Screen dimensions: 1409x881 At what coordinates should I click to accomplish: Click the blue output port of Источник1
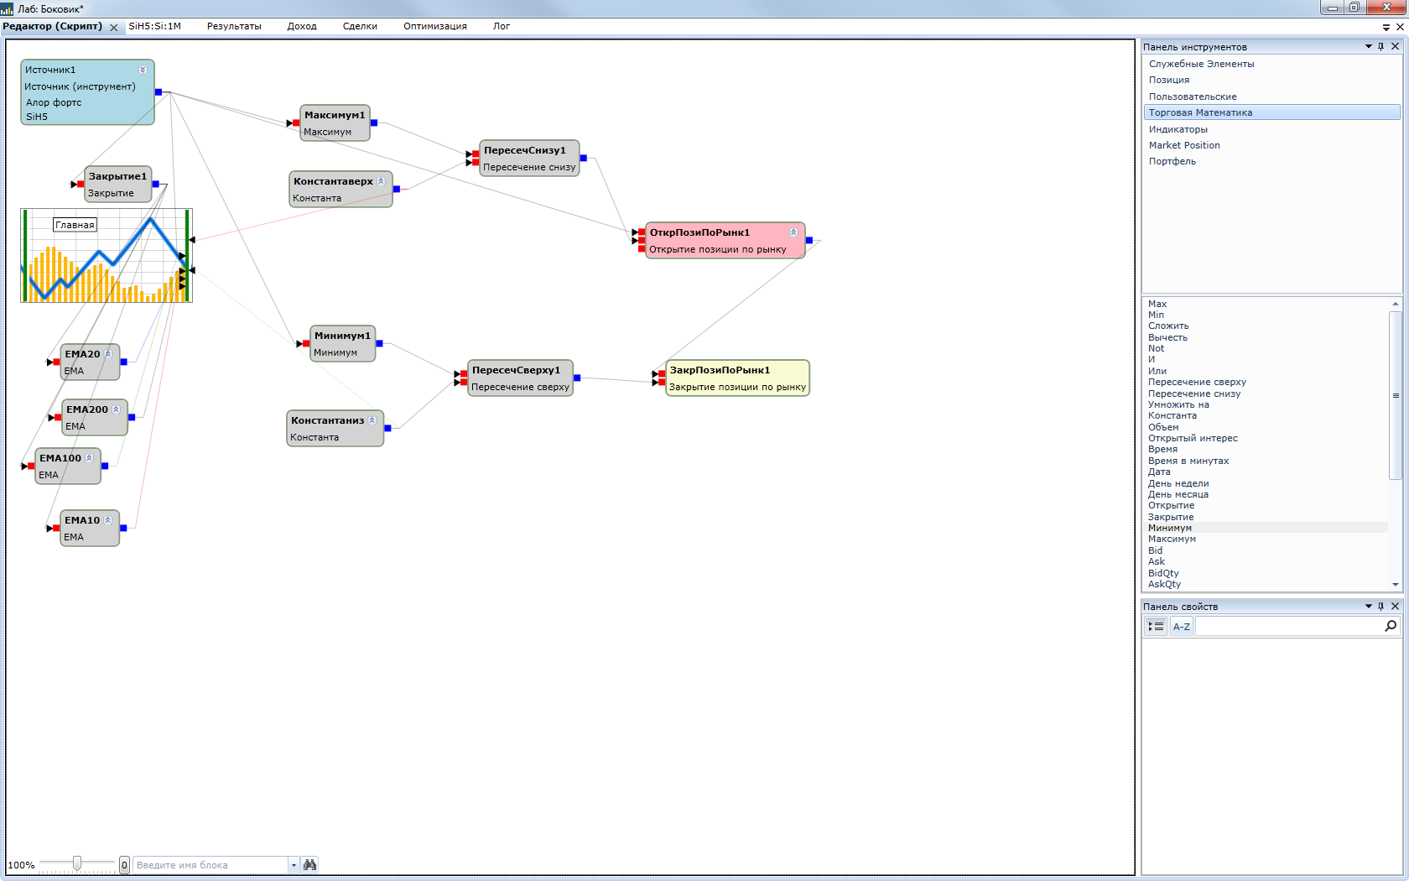[159, 92]
